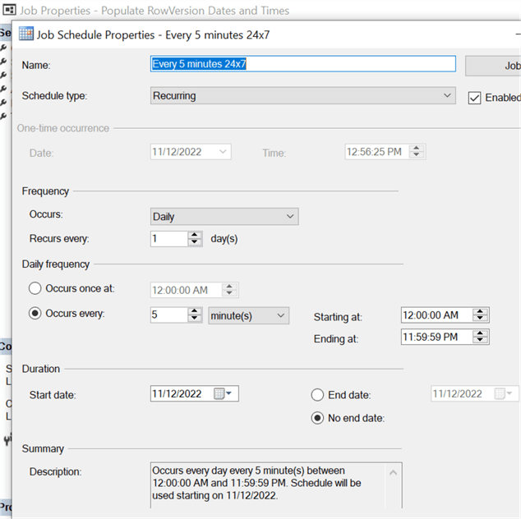
Task: Open the Schedule type dropdown set to Recurring
Action: click(x=302, y=95)
